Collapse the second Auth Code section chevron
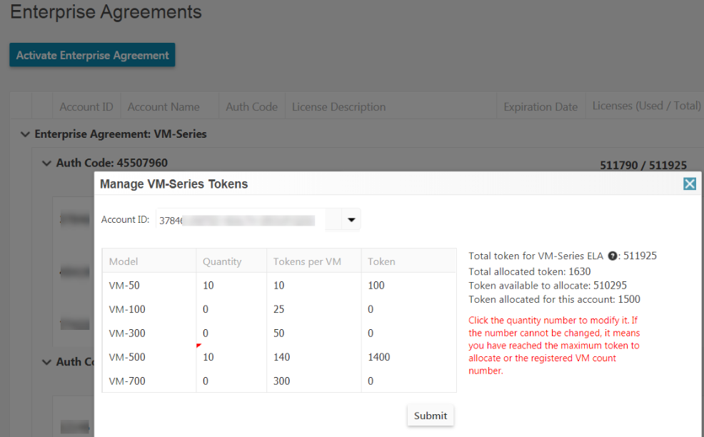704x437 pixels. click(x=46, y=362)
